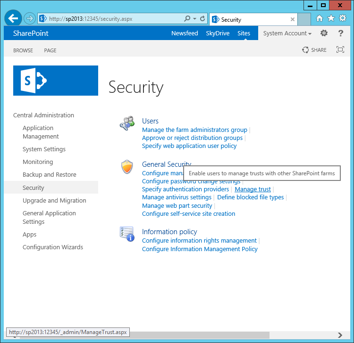Viewport: 354px width, 343px height.
Task: Open the SharePoint settings gear menu
Action: [324, 33]
